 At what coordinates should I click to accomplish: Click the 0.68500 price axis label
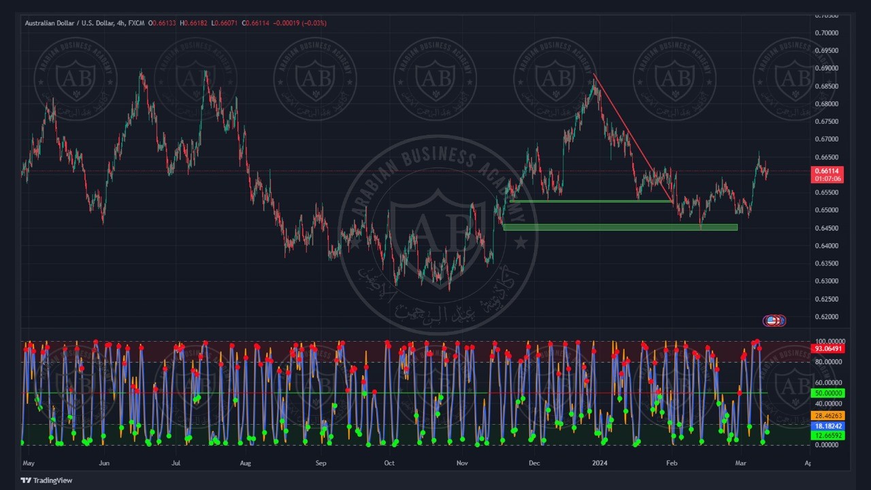coord(826,86)
